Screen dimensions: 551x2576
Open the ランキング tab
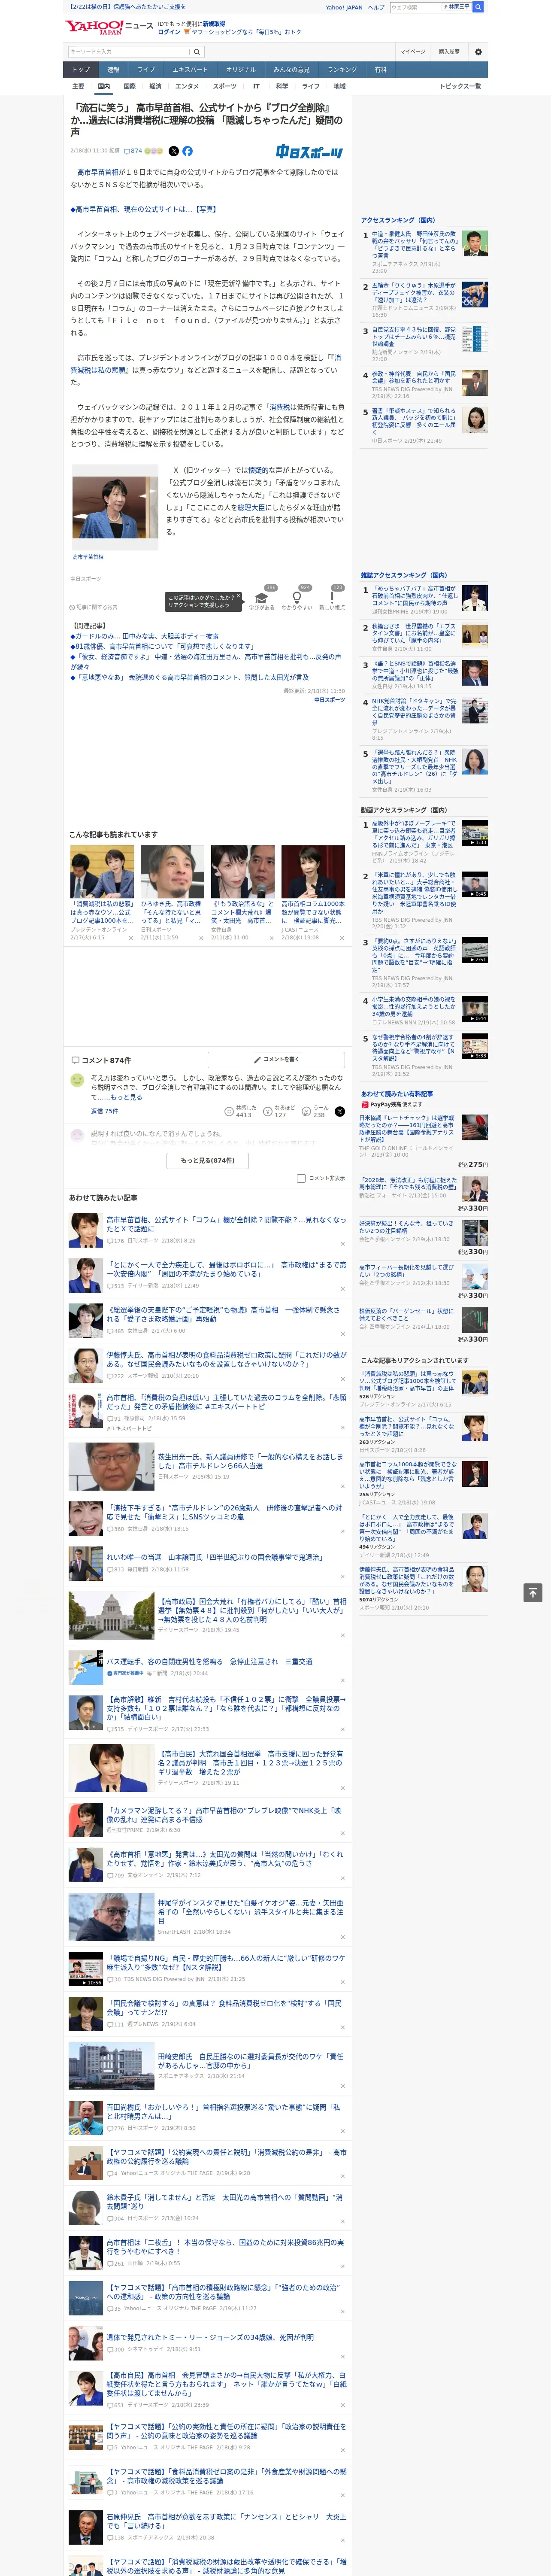point(342,70)
